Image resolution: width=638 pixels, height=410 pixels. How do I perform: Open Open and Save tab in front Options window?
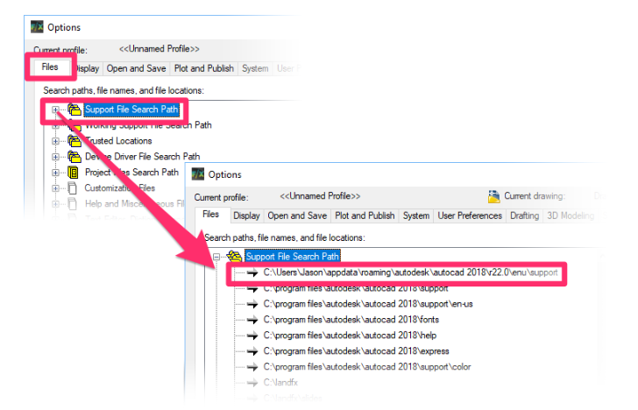click(297, 216)
